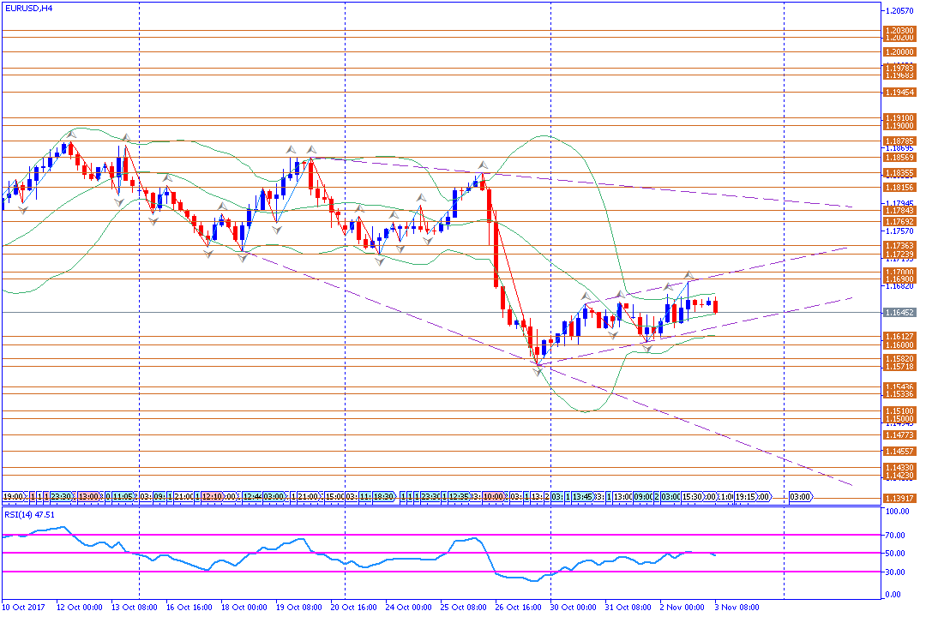Click the 13 Oct 08:00 time label

(x=134, y=607)
